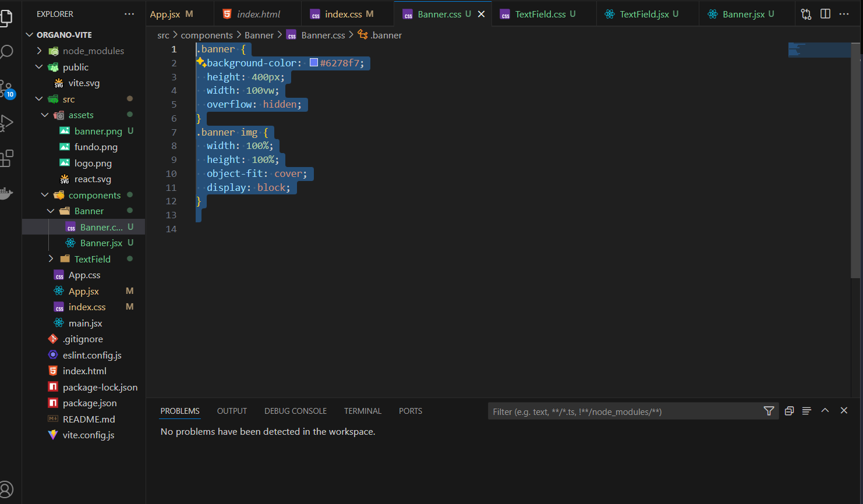
Task: Click the components breadcrumb segment
Action: pos(207,35)
